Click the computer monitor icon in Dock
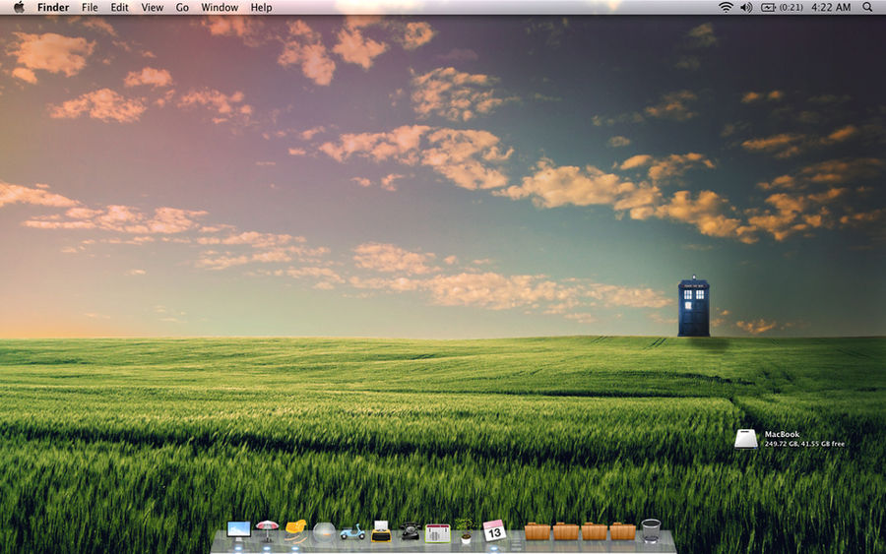This screenshot has height=554, width=886. tap(238, 531)
